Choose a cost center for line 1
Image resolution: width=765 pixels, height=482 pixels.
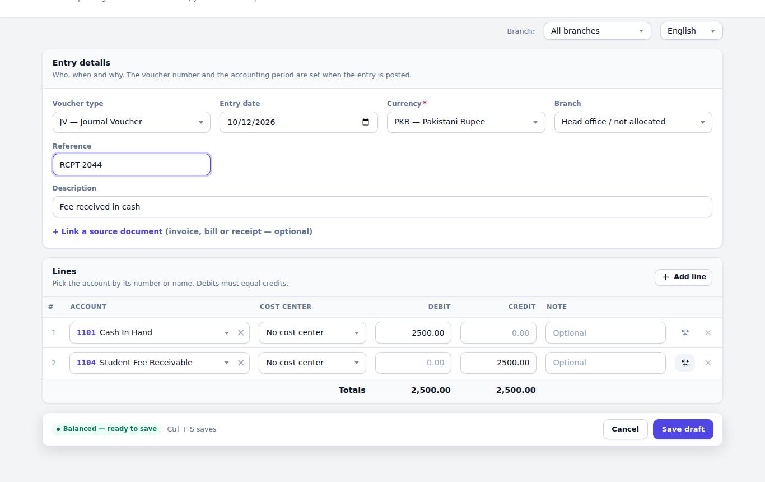point(312,332)
